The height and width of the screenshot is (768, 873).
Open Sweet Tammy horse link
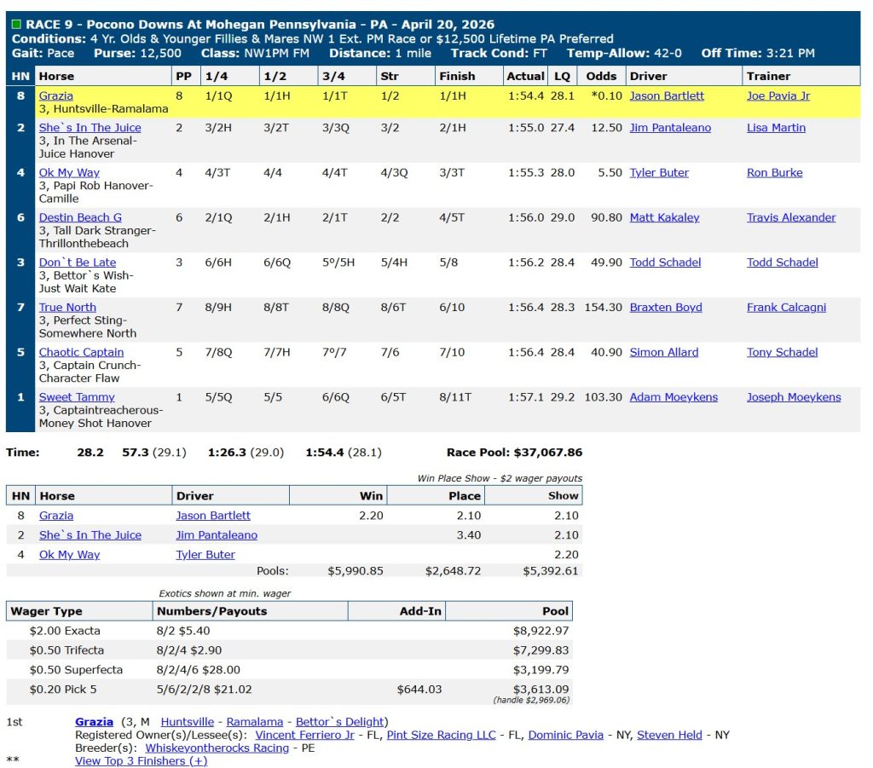tap(77, 397)
